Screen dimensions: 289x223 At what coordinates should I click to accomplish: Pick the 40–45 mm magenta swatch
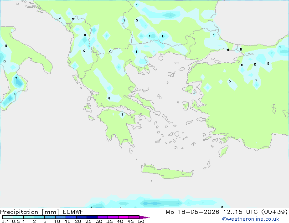(x=124, y=217)
